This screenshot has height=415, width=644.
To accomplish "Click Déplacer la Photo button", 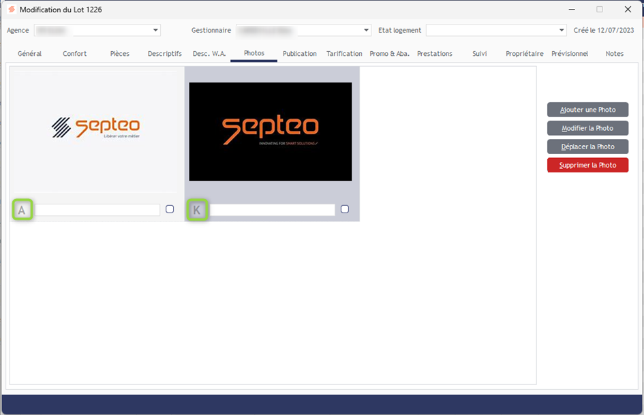I will (x=587, y=147).
